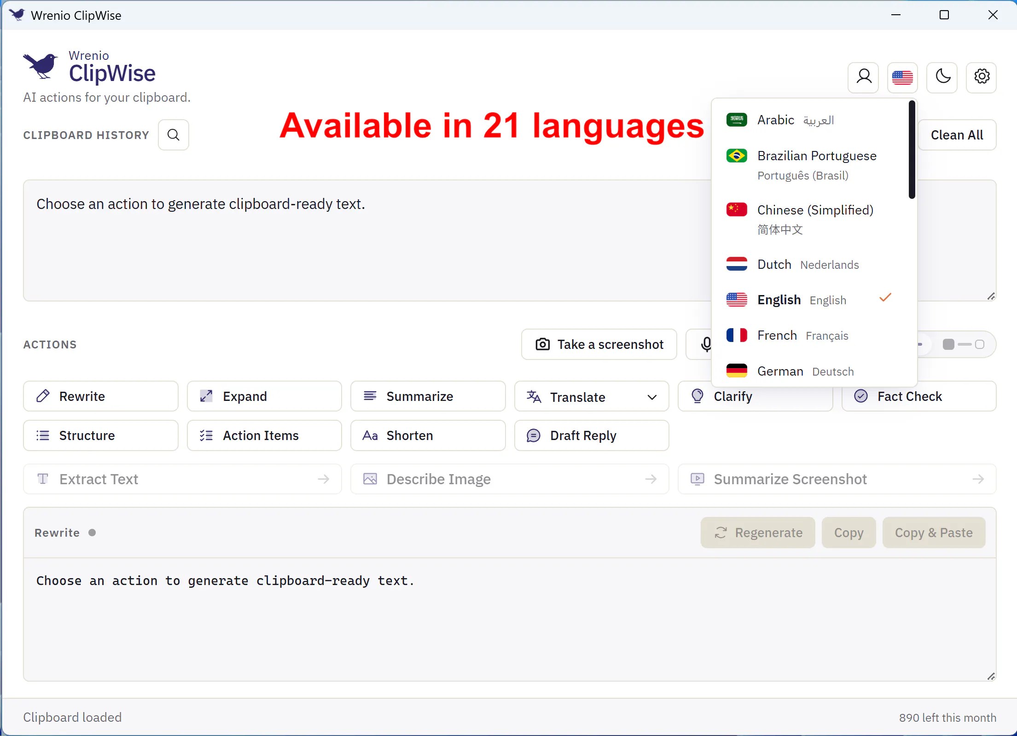
Task: Click the Clean All button
Action: pyautogui.click(x=957, y=135)
